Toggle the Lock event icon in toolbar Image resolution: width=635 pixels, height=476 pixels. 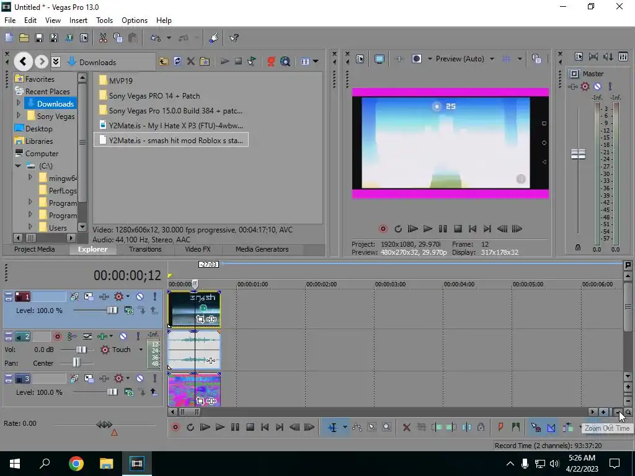(x=481, y=427)
